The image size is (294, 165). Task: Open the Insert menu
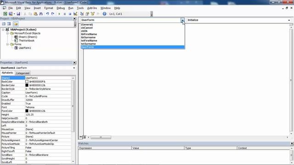pos(37,8)
